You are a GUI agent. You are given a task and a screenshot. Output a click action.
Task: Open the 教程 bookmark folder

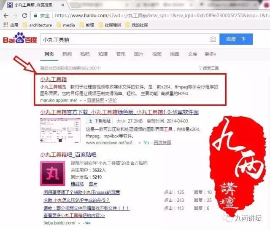pos(86,25)
